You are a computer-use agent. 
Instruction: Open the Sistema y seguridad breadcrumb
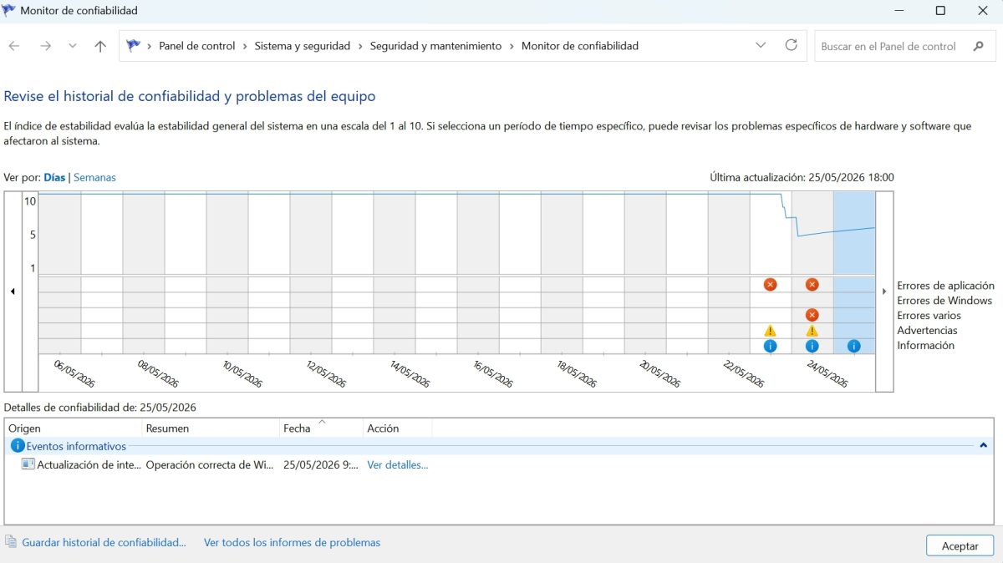303,46
